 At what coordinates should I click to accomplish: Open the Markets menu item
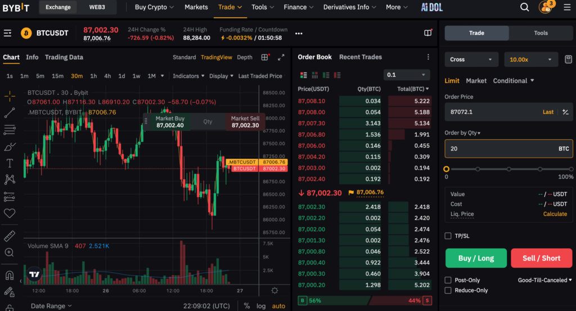(x=196, y=7)
